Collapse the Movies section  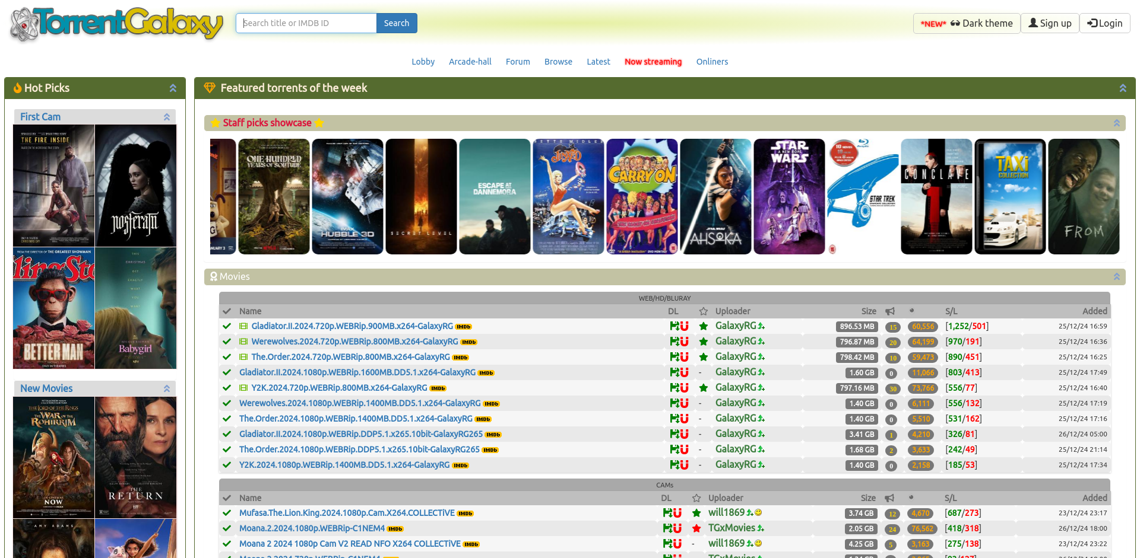[x=1116, y=276]
